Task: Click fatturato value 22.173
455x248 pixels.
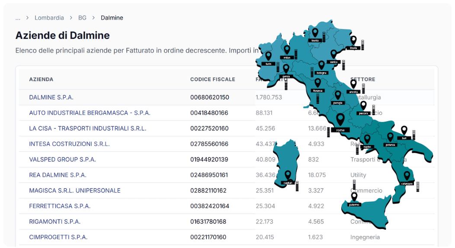Action: 264,222
